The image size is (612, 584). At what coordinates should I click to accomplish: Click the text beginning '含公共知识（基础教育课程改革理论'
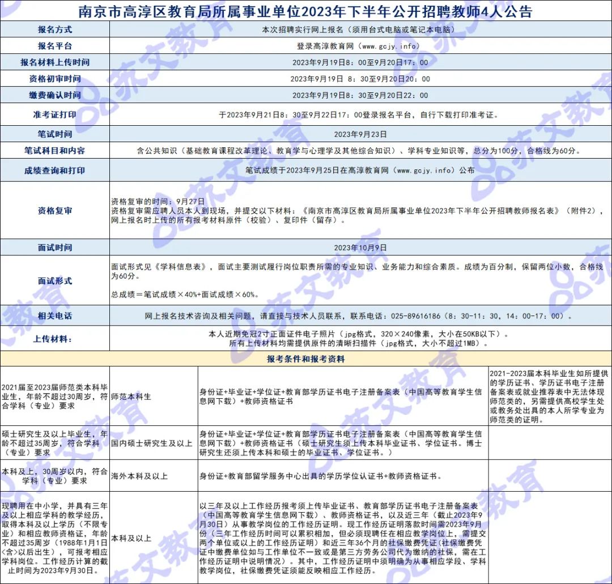click(360, 151)
